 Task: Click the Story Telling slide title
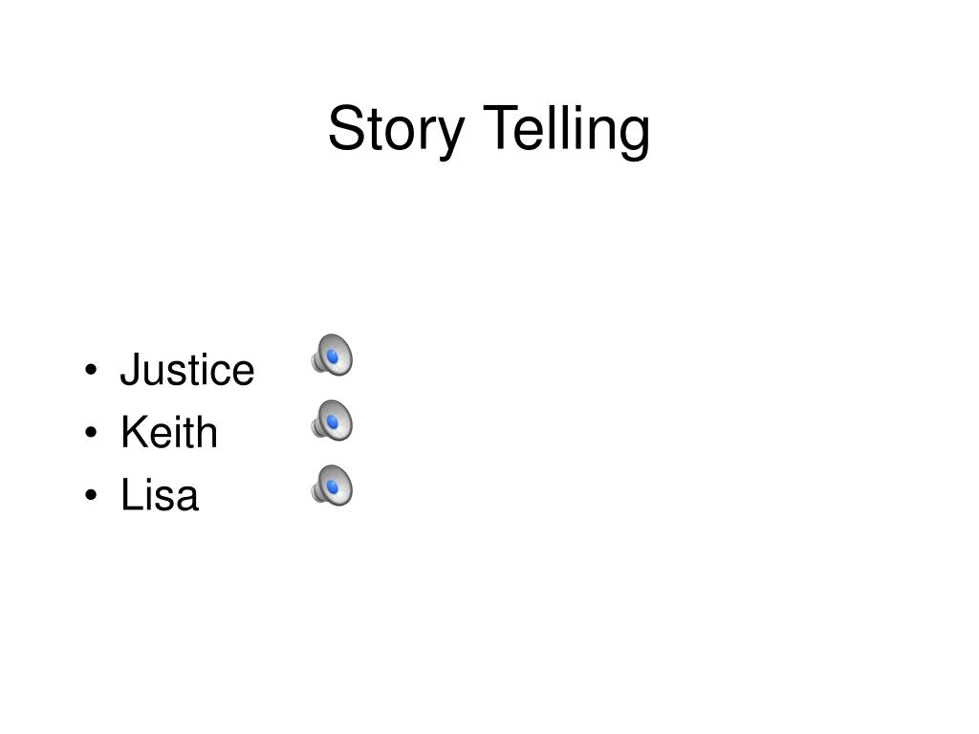point(489,130)
